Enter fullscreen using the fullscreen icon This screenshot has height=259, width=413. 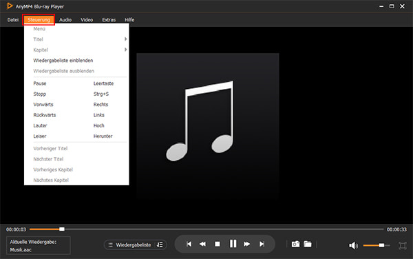(402, 245)
